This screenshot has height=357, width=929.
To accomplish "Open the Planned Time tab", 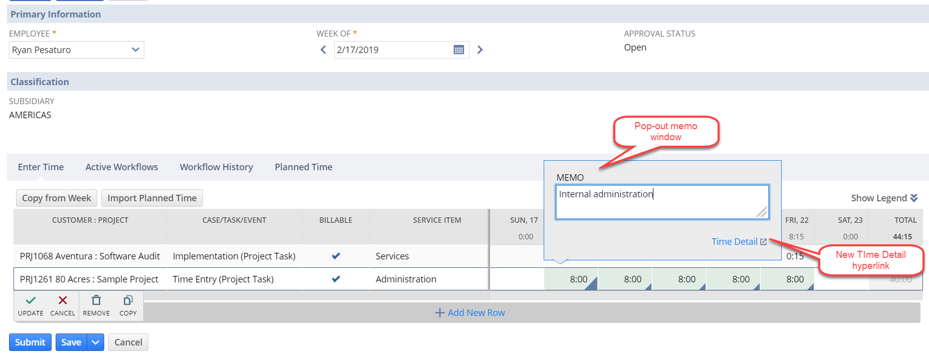I will (x=304, y=167).
